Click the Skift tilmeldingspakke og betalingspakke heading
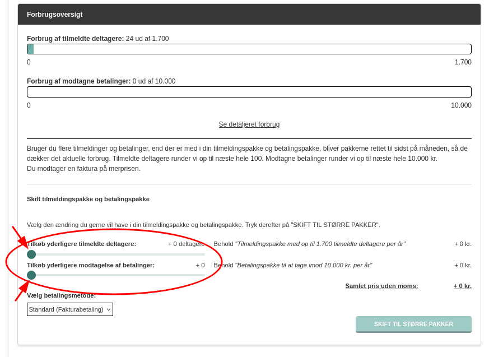Viewport: 489px width, 357px height. (x=88, y=199)
